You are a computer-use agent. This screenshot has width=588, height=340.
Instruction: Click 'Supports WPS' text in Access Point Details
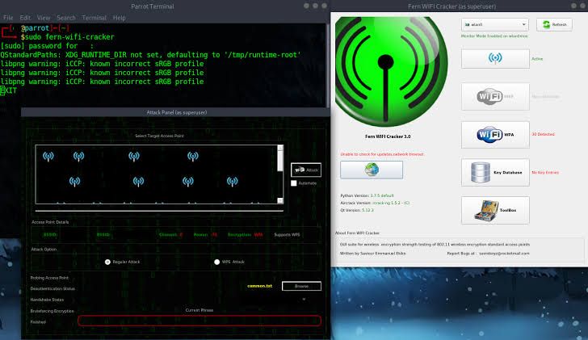pyautogui.click(x=287, y=235)
